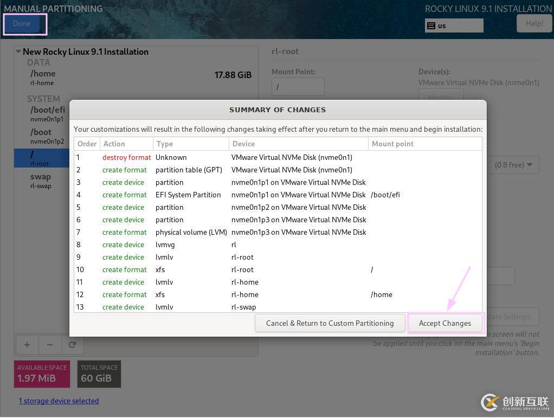The width and height of the screenshot is (554, 418).
Task: Open the Help! button
Action: 534,24
